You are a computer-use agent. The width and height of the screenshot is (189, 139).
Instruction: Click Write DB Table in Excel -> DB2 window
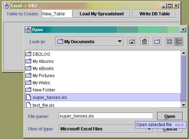point(154,14)
